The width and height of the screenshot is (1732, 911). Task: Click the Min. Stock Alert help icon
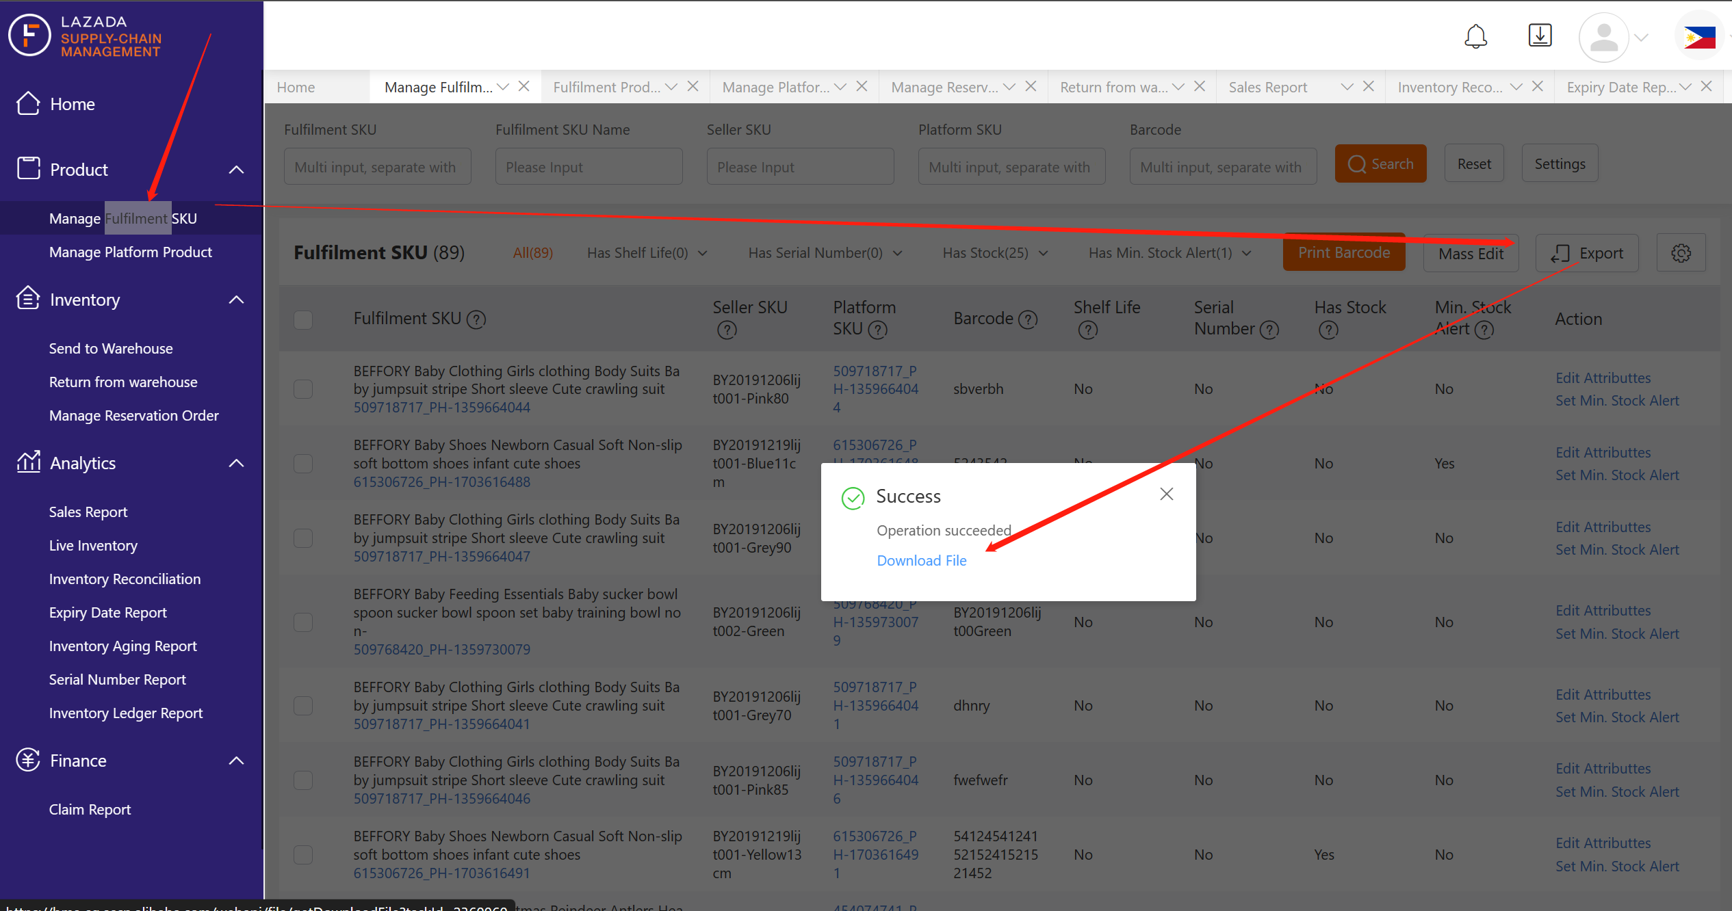1484,330
